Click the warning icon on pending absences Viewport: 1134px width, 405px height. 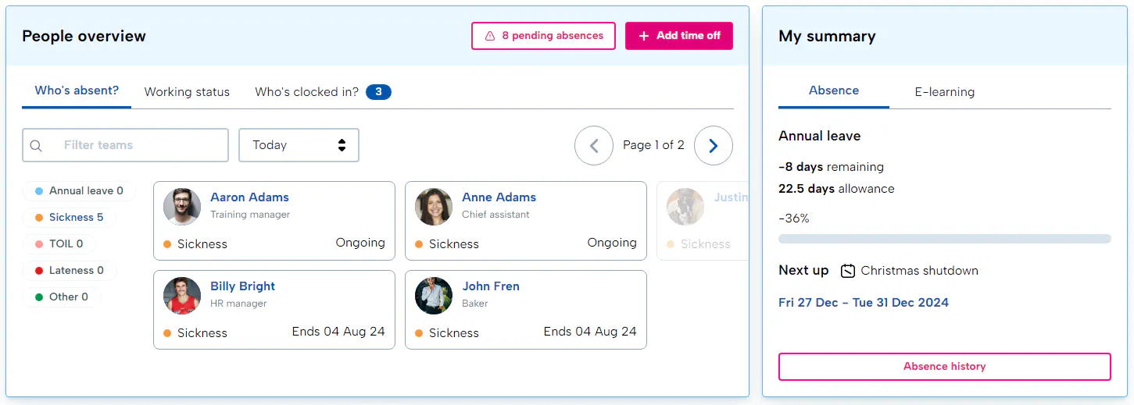(490, 36)
